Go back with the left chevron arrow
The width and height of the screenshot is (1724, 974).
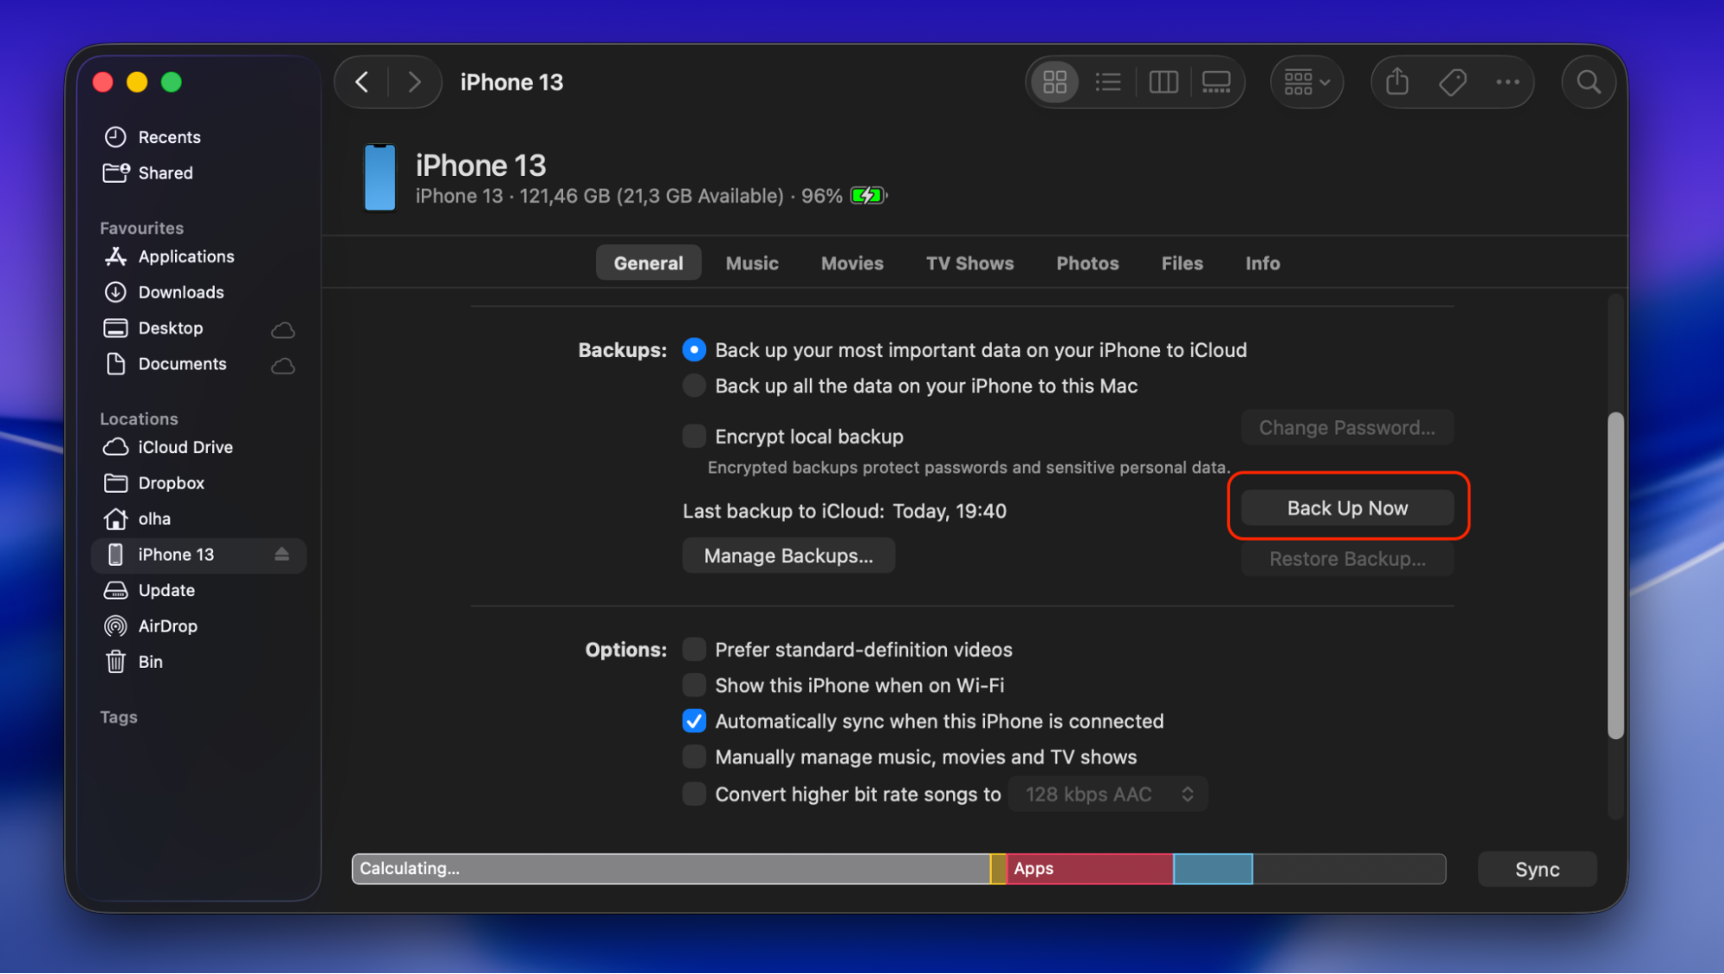pyautogui.click(x=362, y=83)
